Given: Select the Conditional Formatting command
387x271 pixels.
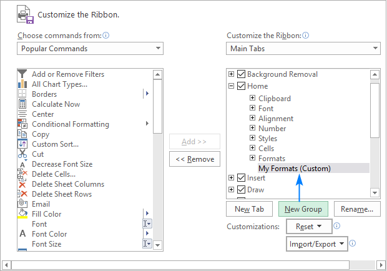Looking at the screenshot, I should [x=70, y=124].
